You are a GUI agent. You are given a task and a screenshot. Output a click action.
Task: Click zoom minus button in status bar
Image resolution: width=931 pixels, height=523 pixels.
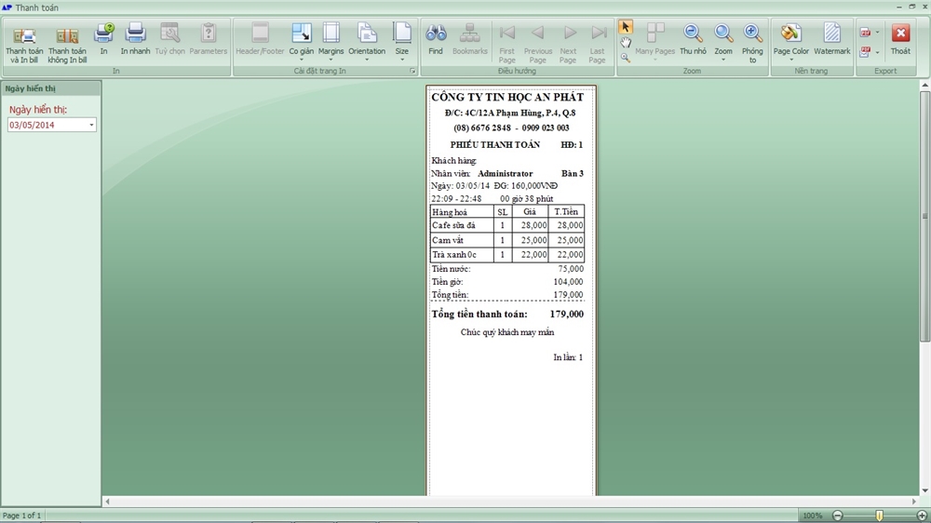tap(837, 516)
